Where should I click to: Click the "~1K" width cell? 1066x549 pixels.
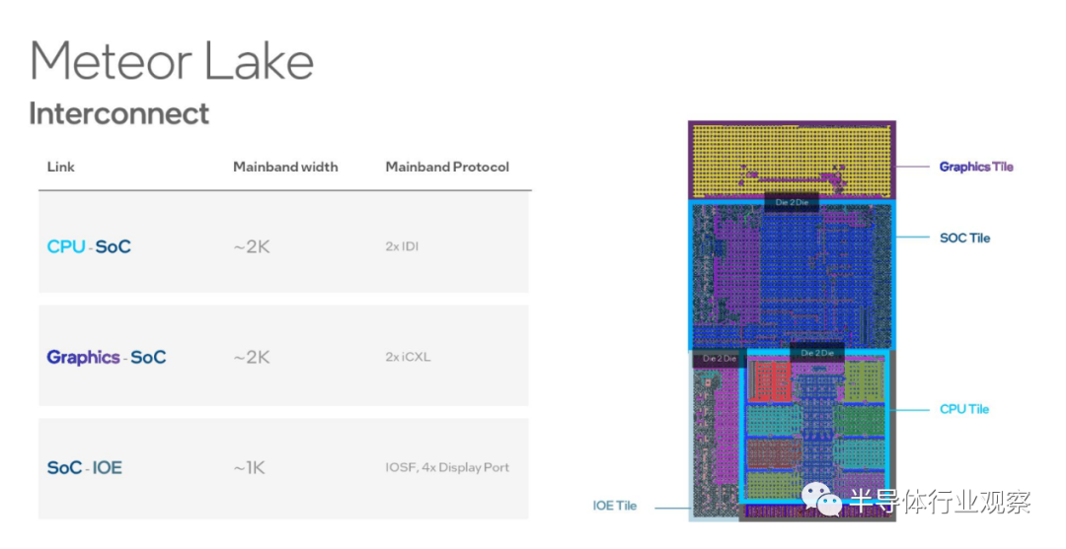tap(249, 467)
